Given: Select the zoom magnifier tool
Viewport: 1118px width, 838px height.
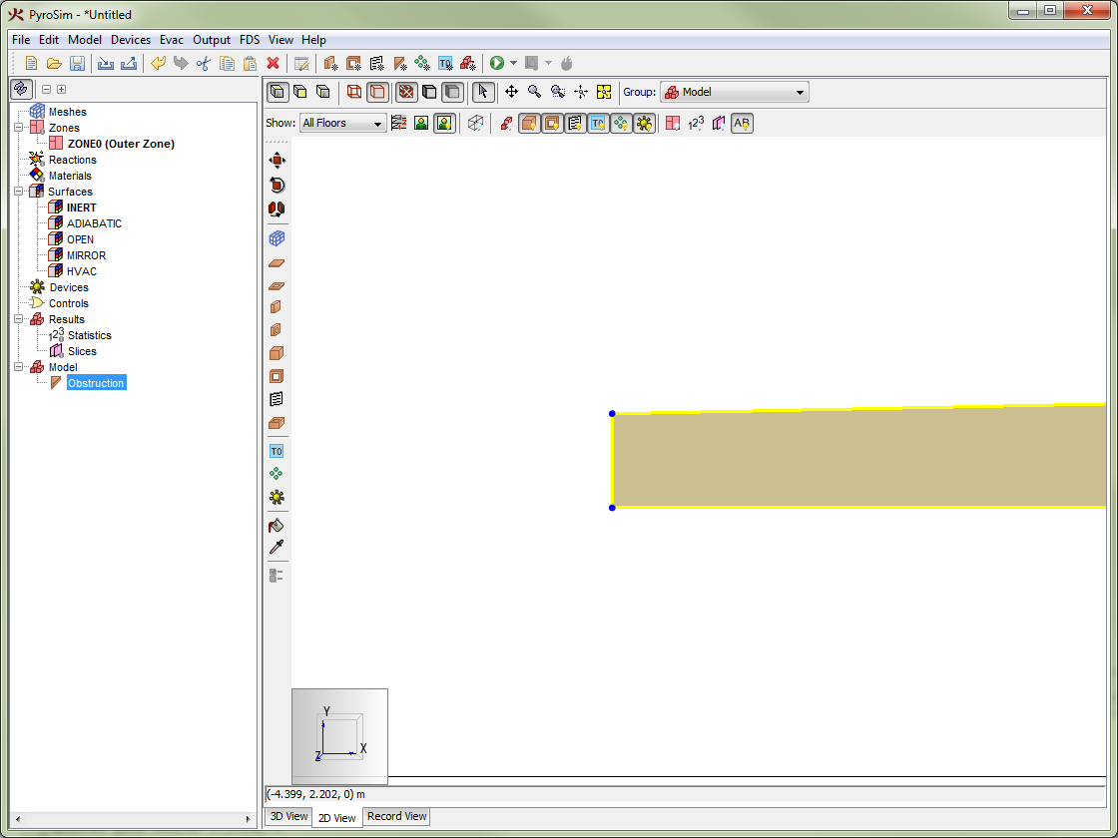Looking at the screenshot, I should [534, 92].
